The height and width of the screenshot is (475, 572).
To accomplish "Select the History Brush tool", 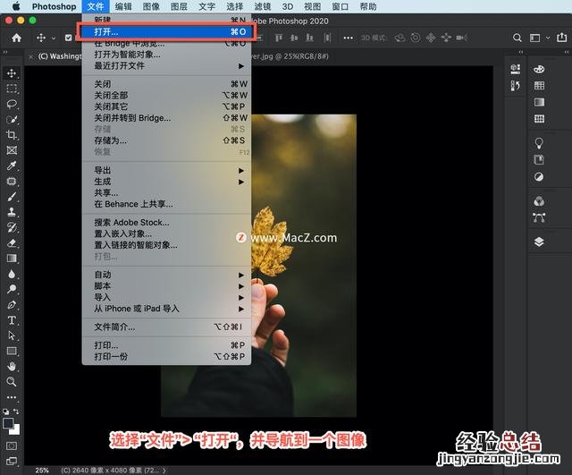I will coord(12,227).
